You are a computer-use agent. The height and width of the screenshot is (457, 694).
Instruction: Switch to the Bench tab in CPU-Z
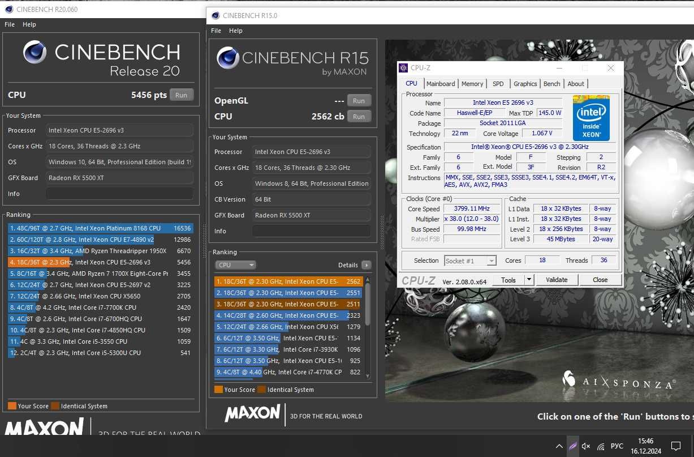tap(552, 84)
